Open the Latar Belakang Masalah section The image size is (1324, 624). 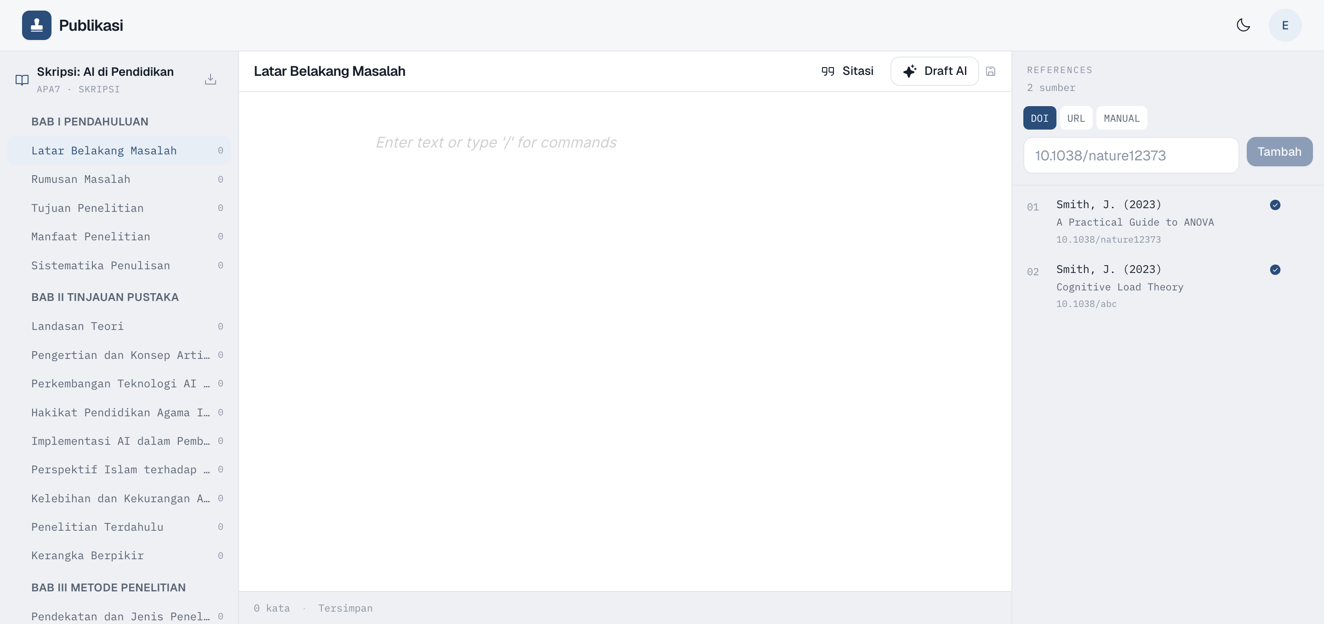pyautogui.click(x=119, y=150)
